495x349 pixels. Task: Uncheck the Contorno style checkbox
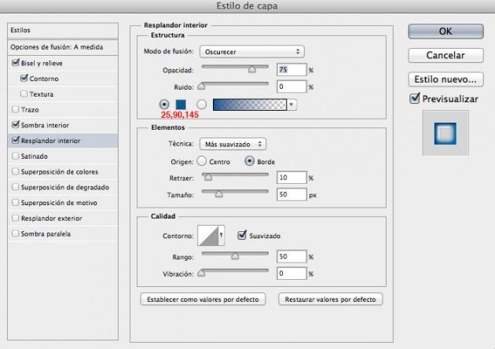tap(24, 78)
